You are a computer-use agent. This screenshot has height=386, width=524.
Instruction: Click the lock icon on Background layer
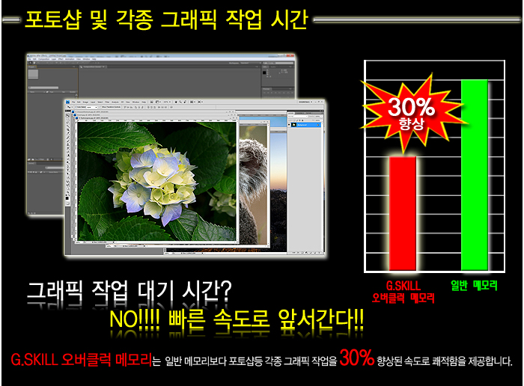[318, 125]
